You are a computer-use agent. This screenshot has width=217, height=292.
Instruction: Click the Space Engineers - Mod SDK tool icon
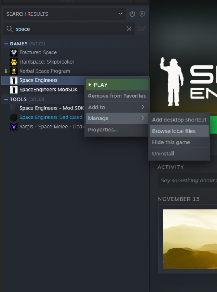pos(14,108)
